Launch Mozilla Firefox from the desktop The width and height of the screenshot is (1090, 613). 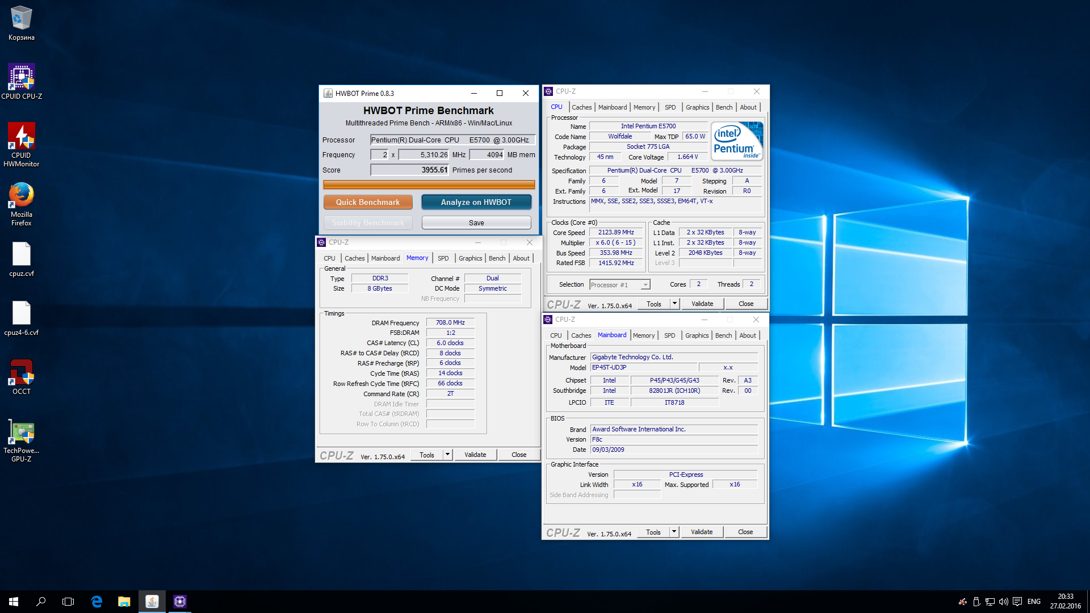(x=22, y=204)
